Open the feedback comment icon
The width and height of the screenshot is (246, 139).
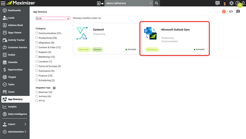[x=238, y=11]
